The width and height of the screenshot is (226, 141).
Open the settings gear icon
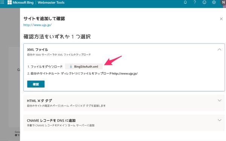tap(214, 2)
